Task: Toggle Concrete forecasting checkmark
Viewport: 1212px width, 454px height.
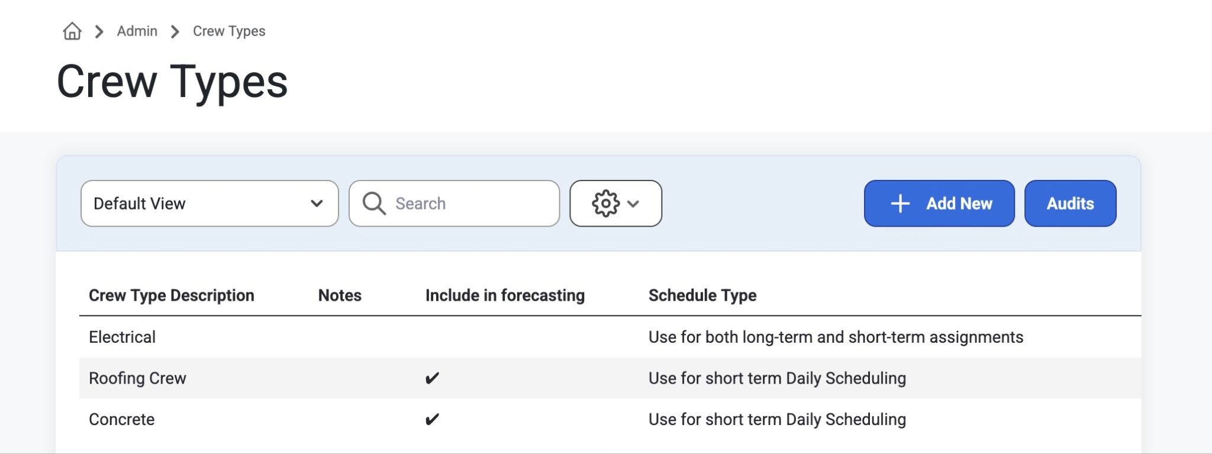Action: 432,420
